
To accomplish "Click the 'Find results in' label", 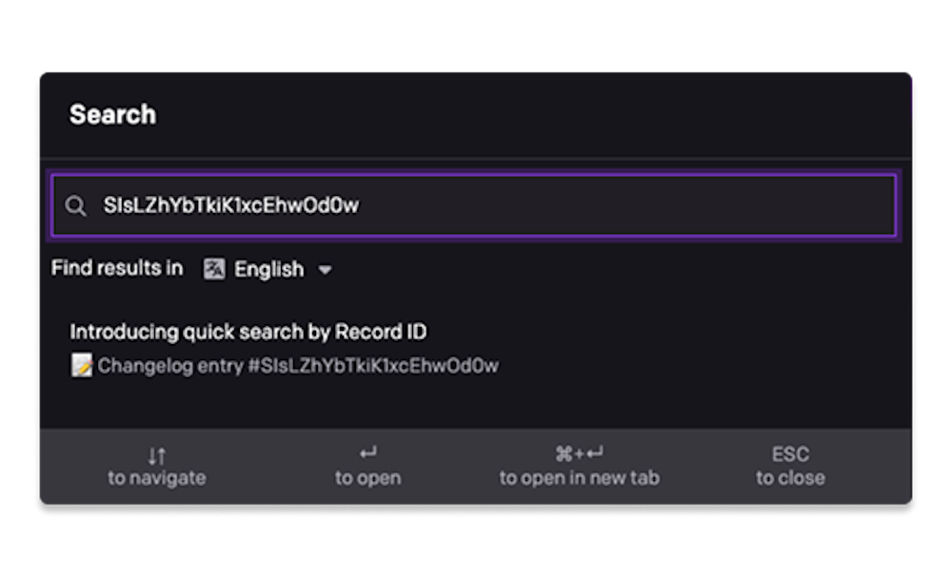I will (x=117, y=268).
